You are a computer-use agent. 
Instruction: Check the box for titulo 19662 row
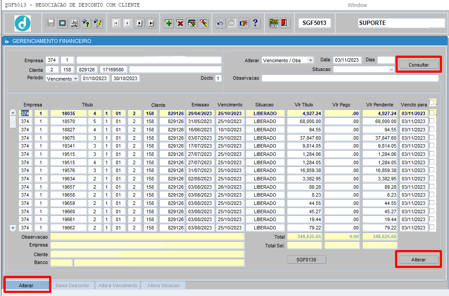(x=431, y=227)
